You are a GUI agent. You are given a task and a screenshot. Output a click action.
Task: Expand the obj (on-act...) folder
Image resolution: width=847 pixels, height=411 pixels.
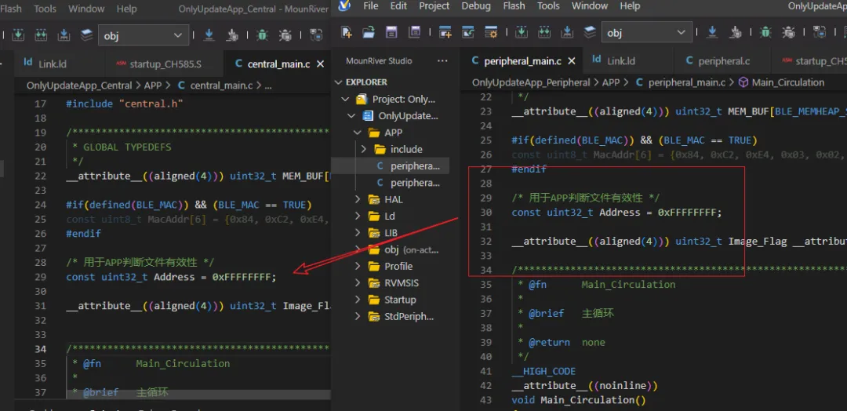pyautogui.click(x=357, y=250)
